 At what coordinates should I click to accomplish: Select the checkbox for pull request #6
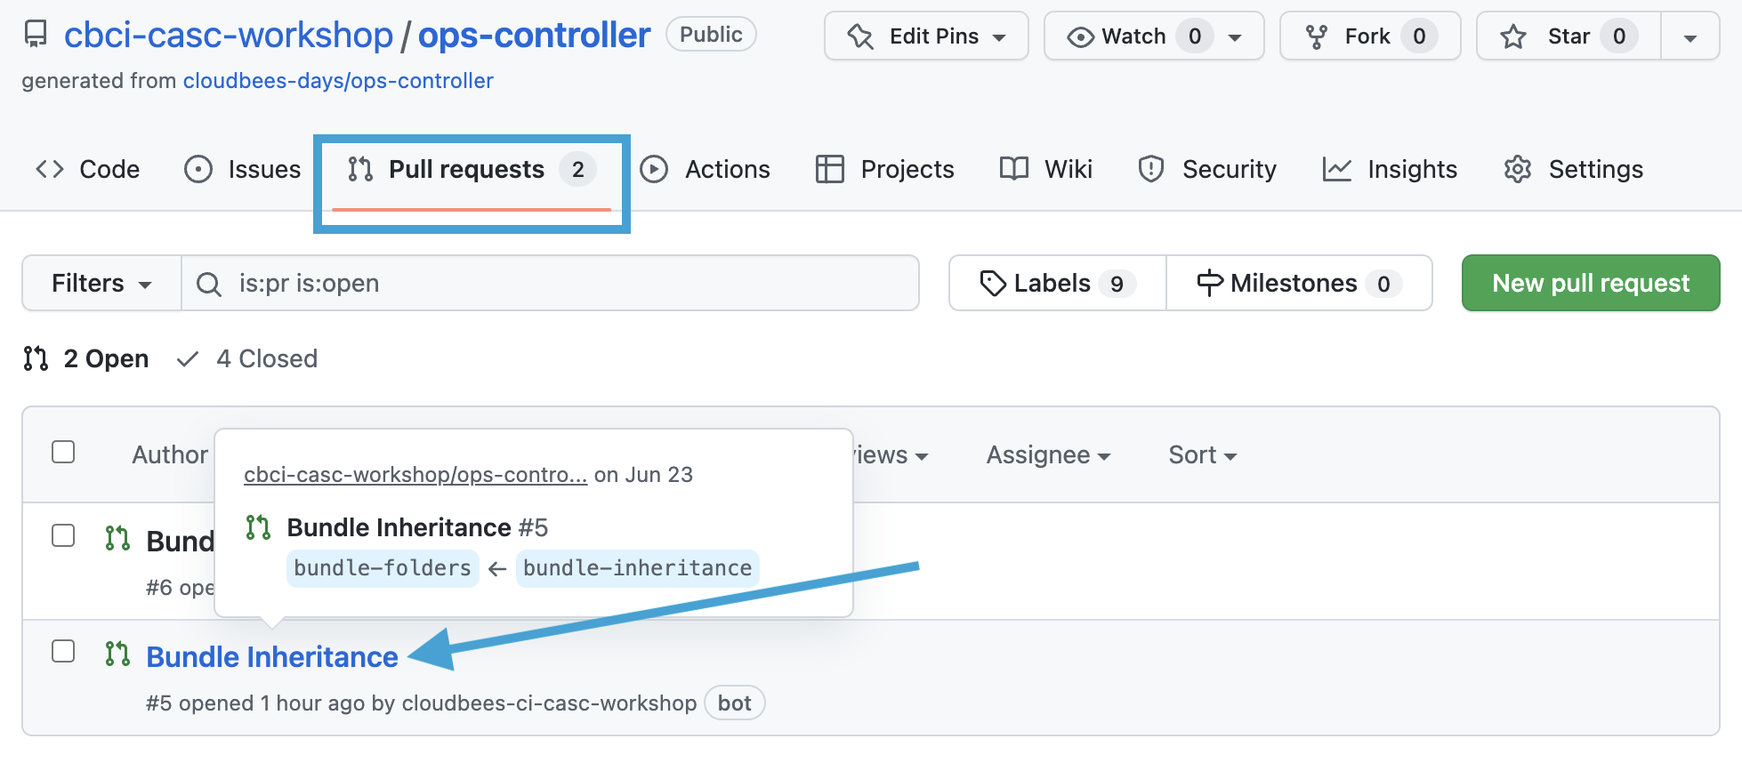tap(63, 535)
